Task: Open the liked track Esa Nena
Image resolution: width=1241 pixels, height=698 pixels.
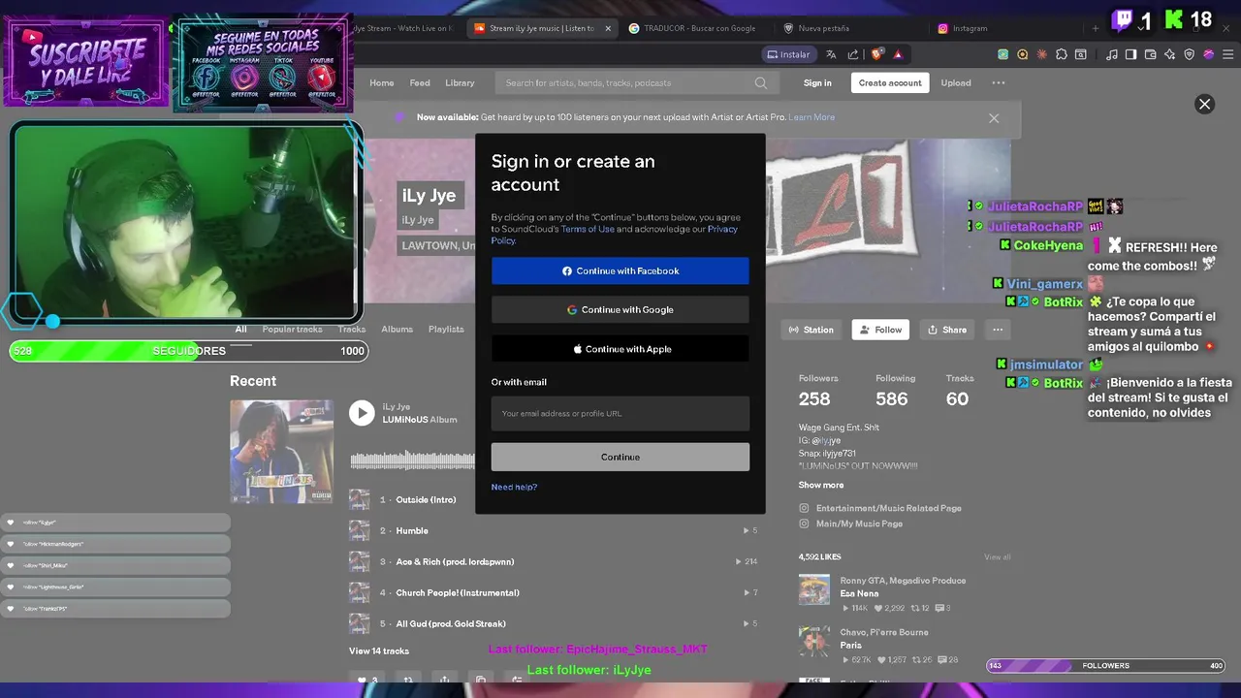Action: point(859,593)
